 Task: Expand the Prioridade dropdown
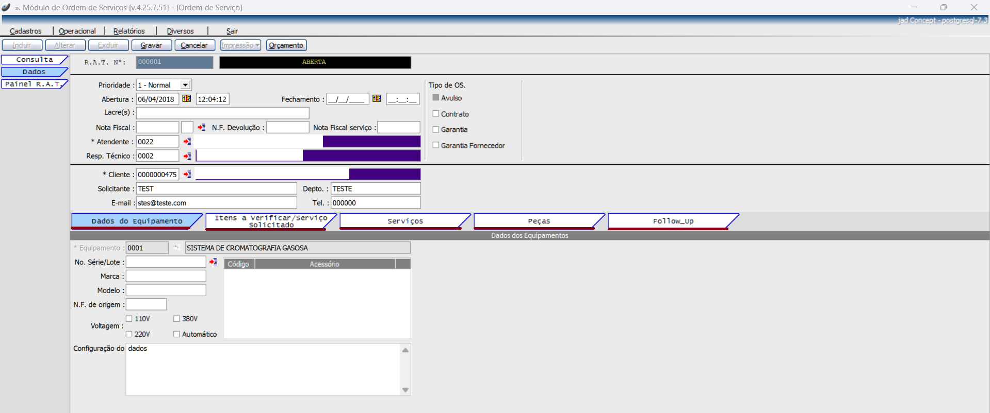[185, 85]
